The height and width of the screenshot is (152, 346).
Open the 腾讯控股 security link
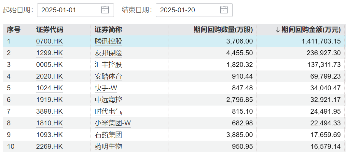(x=108, y=41)
